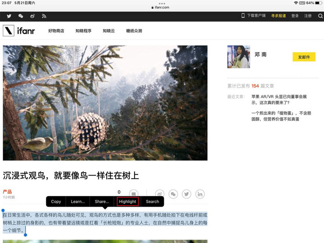Open the Twitter icon in top bar
This screenshot has height=243, width=324.
9,16
